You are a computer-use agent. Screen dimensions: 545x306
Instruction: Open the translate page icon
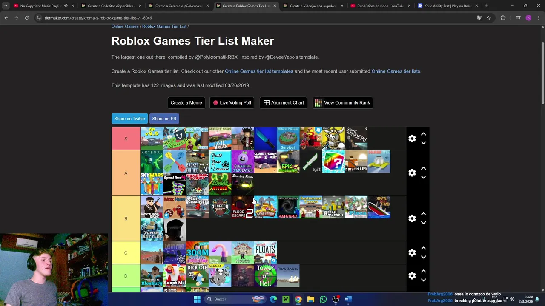[479, 18]
